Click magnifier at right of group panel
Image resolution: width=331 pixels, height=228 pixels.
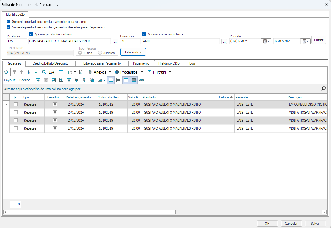click(323, 89)
